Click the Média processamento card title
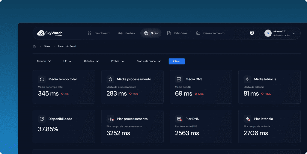Viewport: 307px width, 154px height. coord(134,79)
